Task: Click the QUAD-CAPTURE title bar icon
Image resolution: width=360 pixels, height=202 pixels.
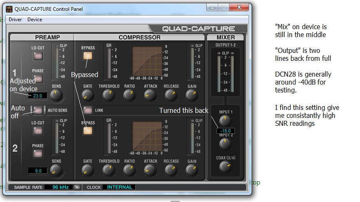Action: pos(9,9)
